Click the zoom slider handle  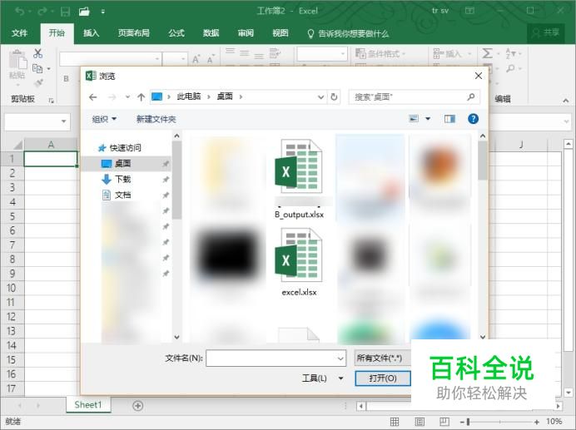pyautogui.click(x=468, y=422)
